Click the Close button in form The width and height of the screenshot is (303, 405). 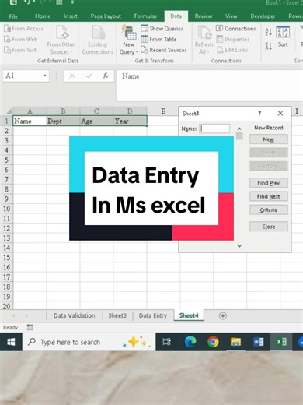tap(269, 227)
